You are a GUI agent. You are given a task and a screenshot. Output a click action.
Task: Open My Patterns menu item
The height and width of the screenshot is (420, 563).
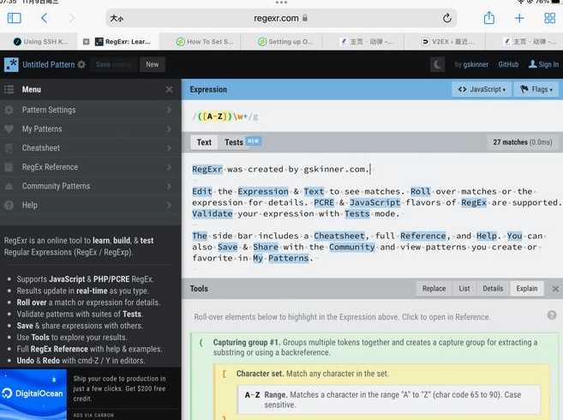click(x=91, y=129)
